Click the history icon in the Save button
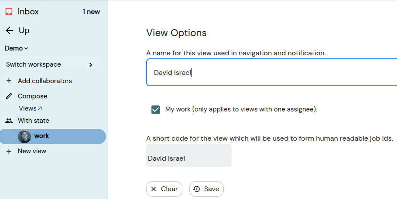Viewport: 397px width, 199px height. (x=196, y=189)
